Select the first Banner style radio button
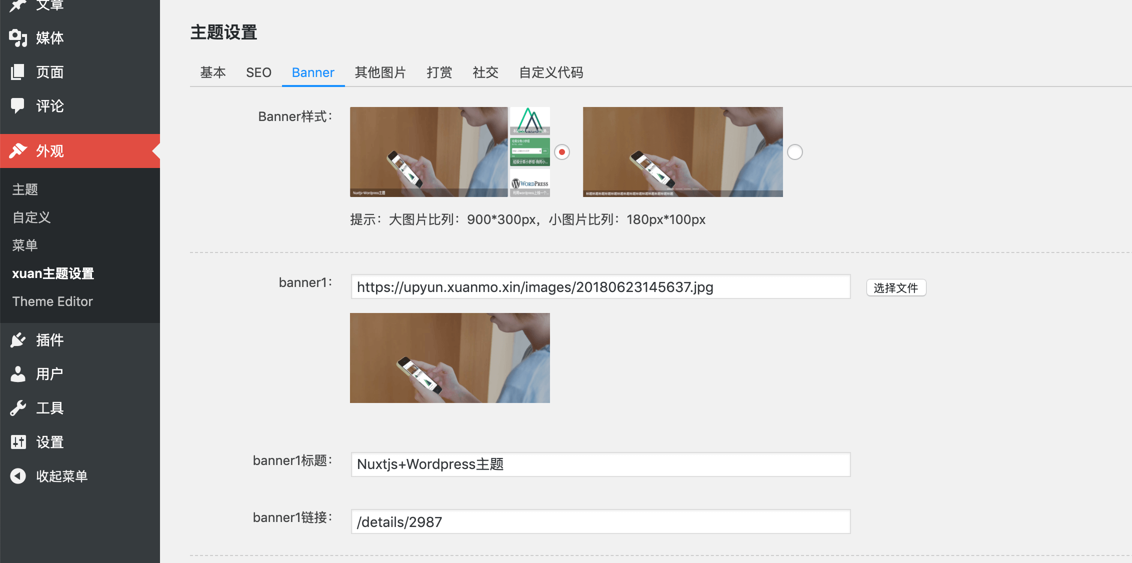This screenshot has height=563, width=1132. pos(562,152)
